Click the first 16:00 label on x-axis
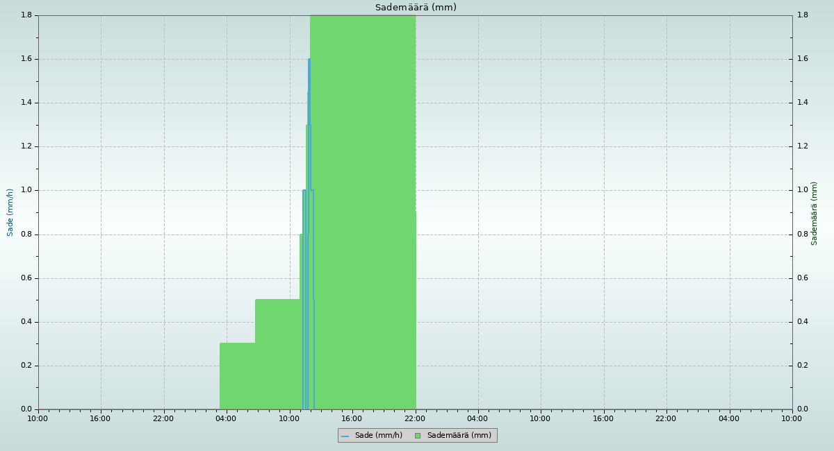This screenshot has height=451, width=834. pos(101,418)
